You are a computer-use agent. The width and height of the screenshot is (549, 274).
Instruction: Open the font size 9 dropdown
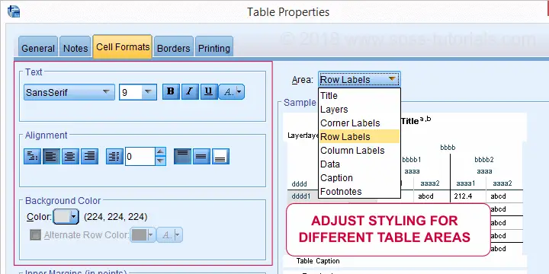coord(137,92)
